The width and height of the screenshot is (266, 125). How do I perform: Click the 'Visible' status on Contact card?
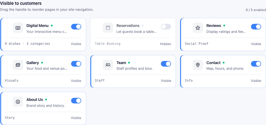tap(256, 81)
